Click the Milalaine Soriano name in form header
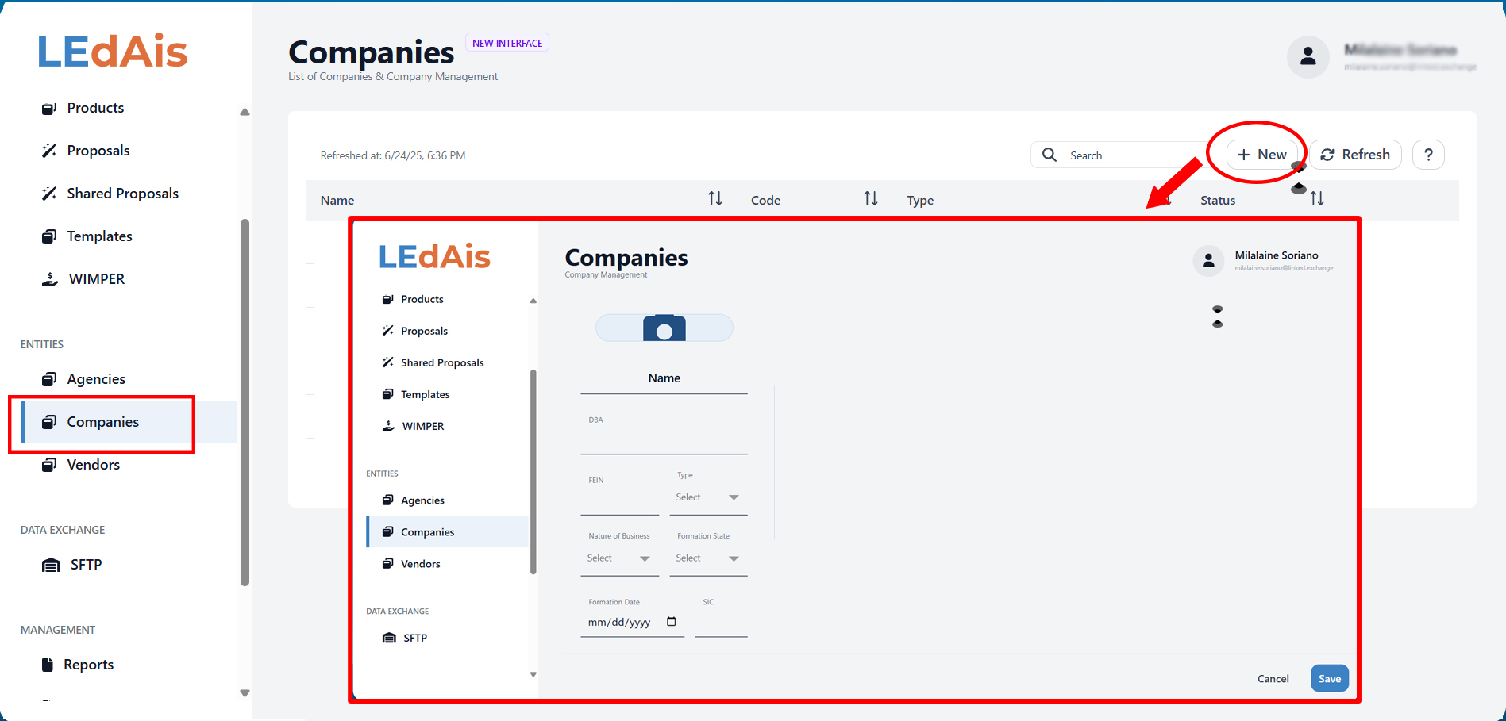The image size is (1506, 721). click(x=1277, y=255)
